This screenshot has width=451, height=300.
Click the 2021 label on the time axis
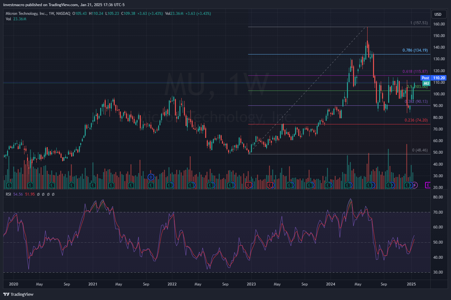click(93, 284)
